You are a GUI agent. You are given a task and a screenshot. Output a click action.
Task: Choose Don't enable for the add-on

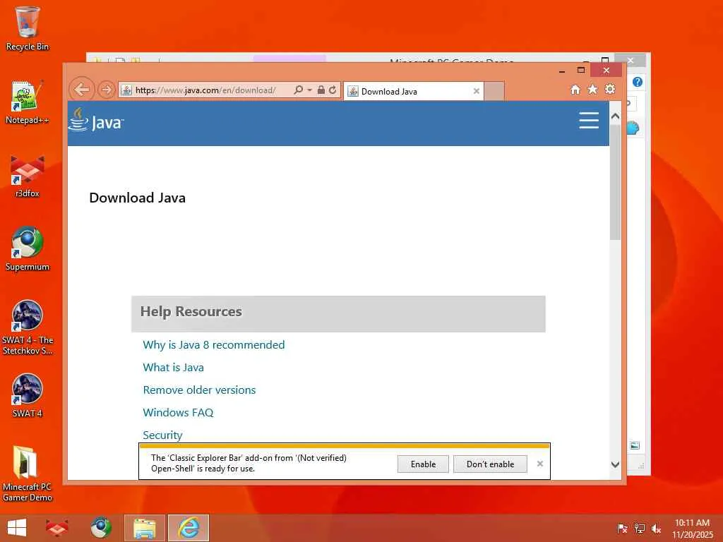(x=490, y=464)
